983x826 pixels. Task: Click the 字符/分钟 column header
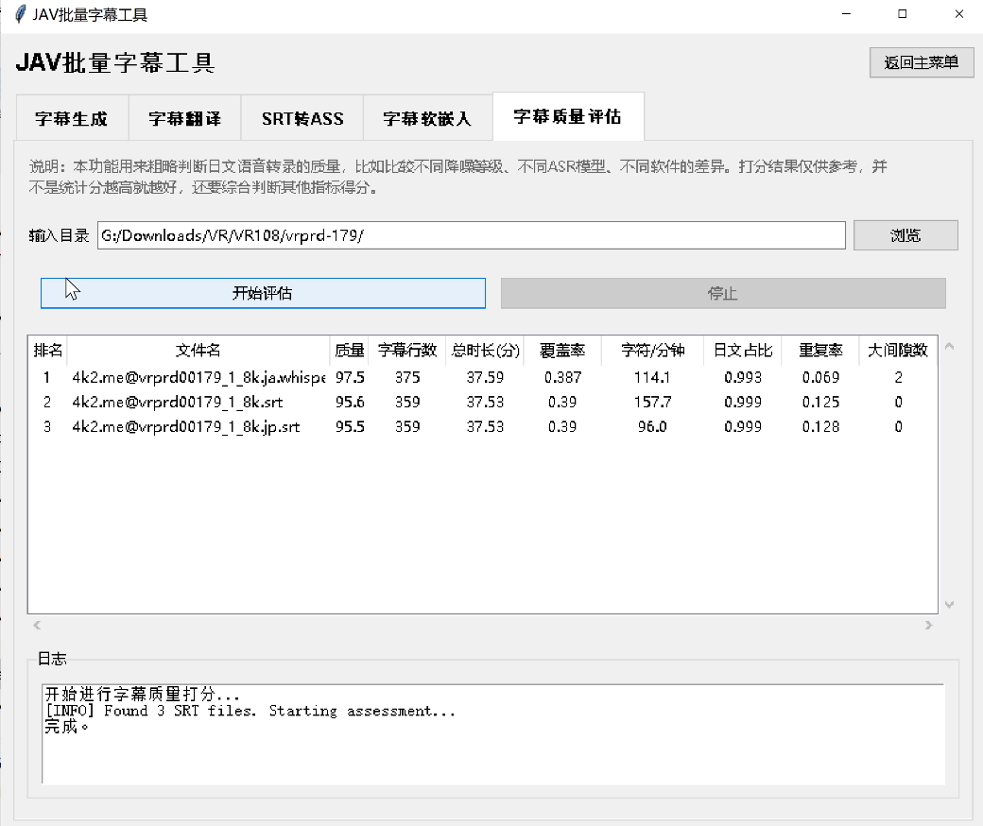pyautogui.click(x=652, y=351)
